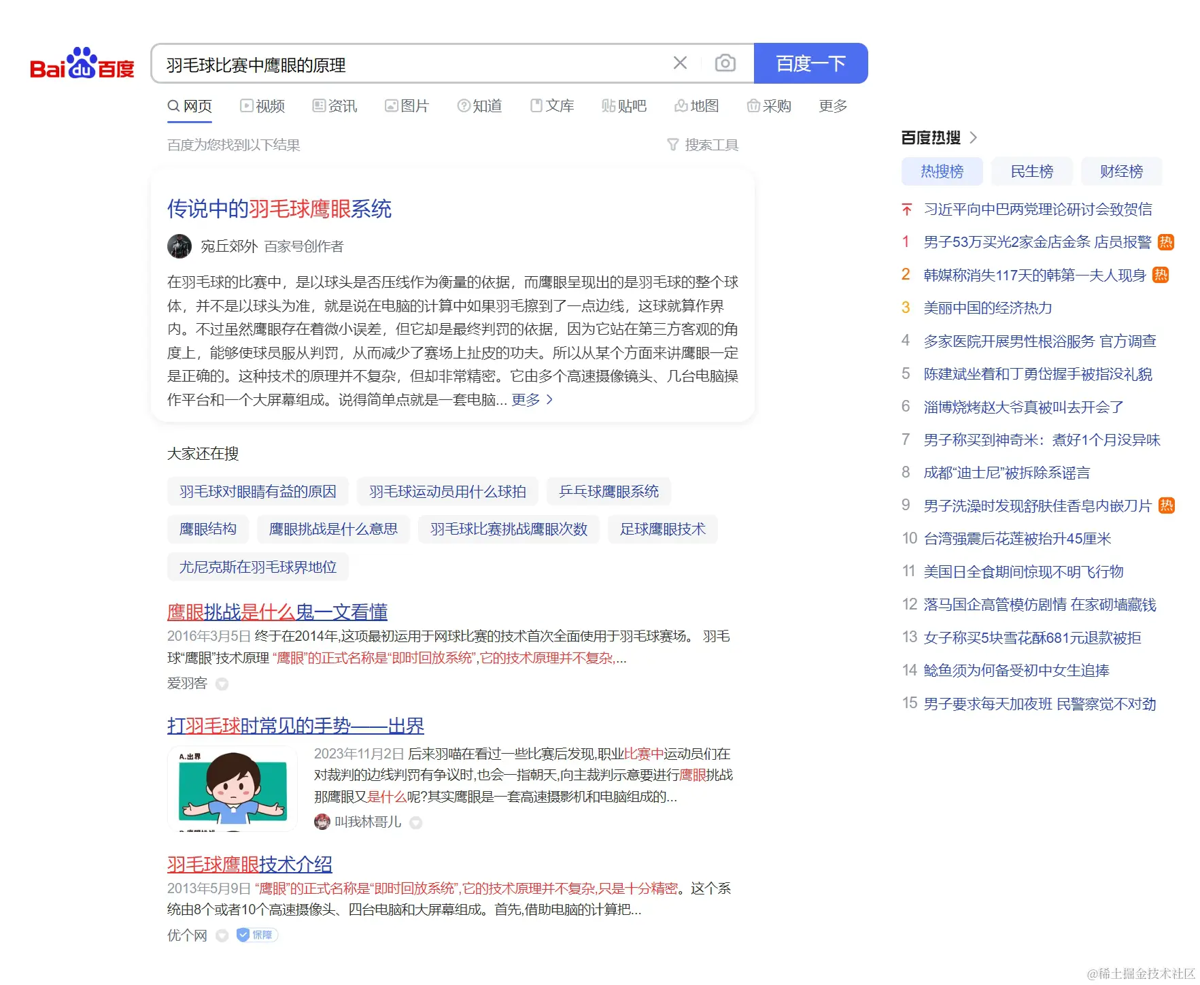
Task: Expand the featured answer with 更多
Action: [x=532, y=400]
